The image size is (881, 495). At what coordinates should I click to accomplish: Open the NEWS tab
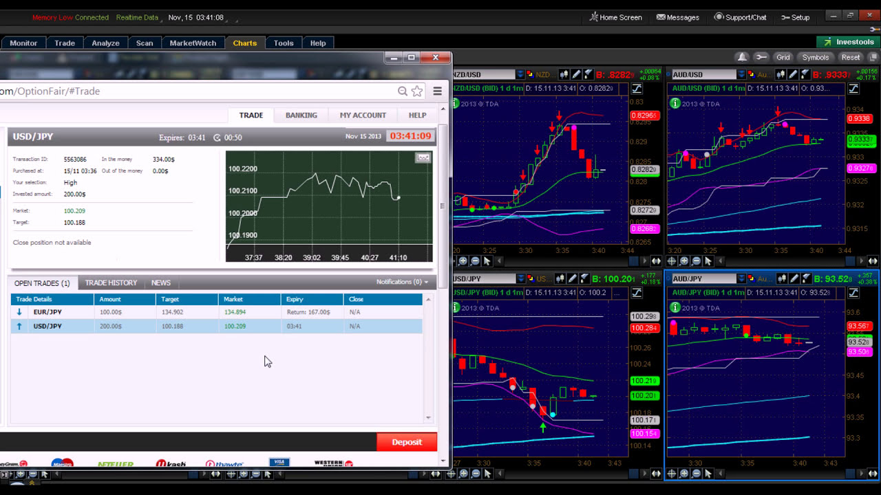coord(161,283)
